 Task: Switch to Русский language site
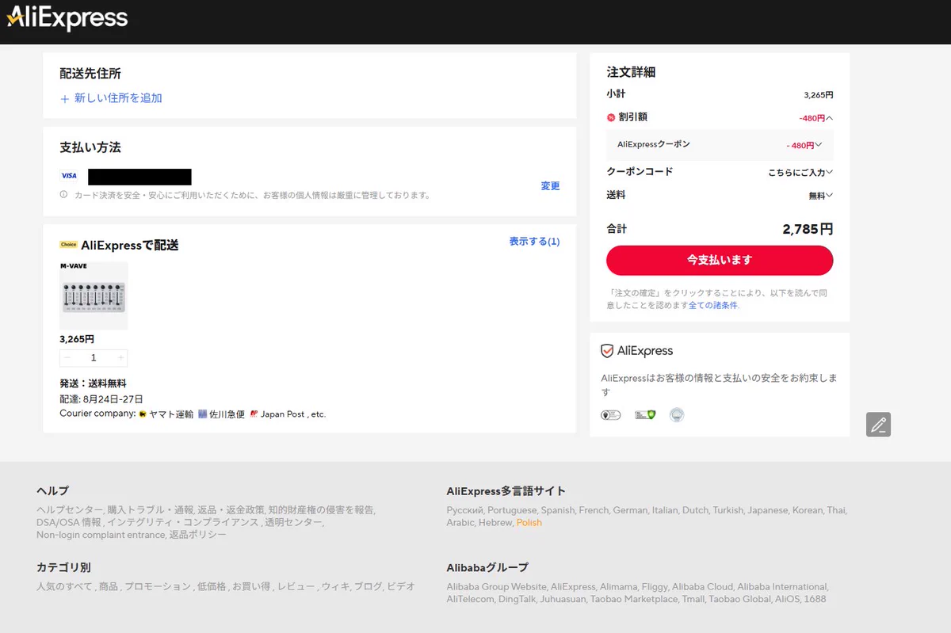(464, 511)
